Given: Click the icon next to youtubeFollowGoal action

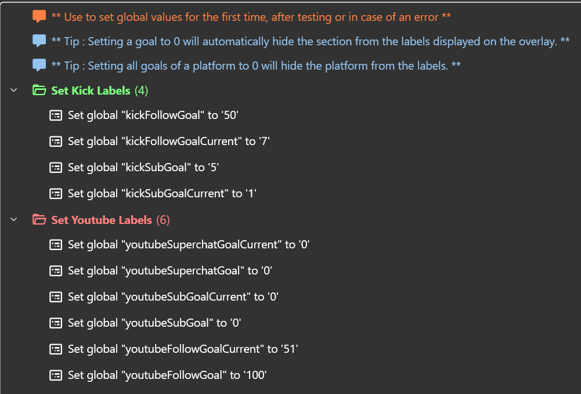Looking at the screenshot, I should pos(56,375).
